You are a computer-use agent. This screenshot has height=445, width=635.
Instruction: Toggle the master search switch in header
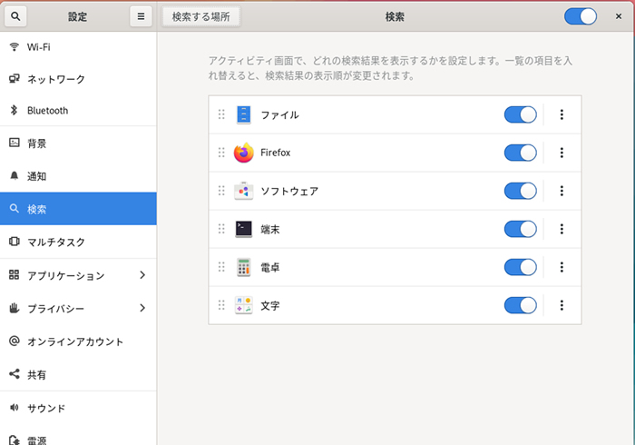point(580,16)
